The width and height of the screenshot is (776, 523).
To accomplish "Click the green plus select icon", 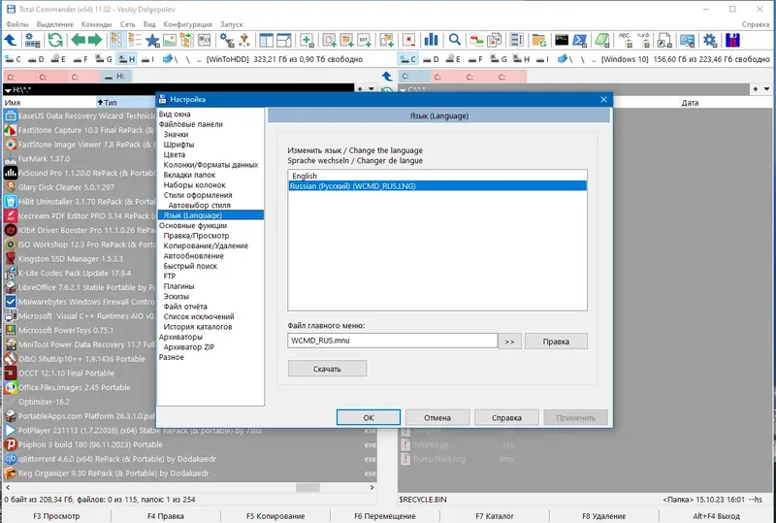I will coord(307,40).
